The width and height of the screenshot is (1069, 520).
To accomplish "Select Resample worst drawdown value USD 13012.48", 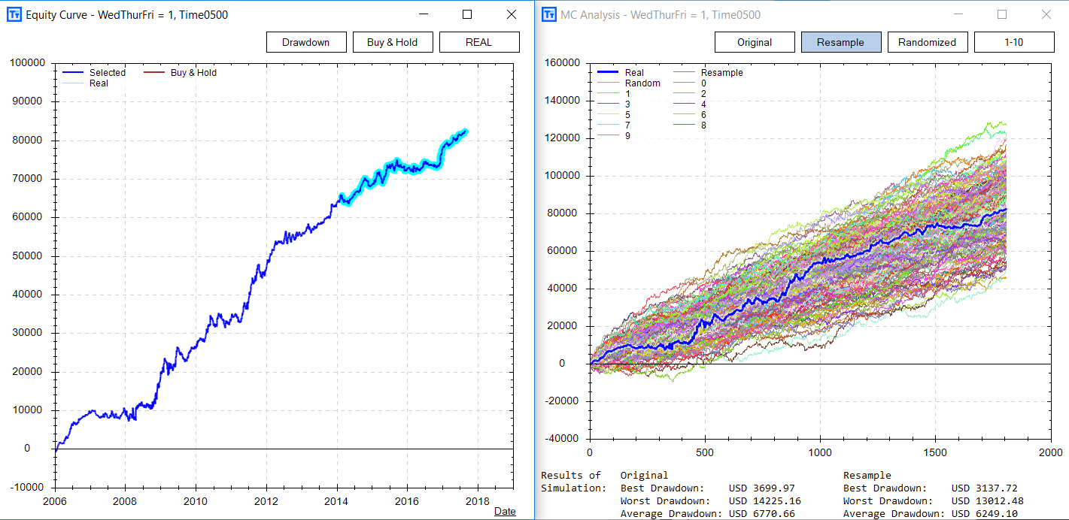I will [x=988, y=501].
